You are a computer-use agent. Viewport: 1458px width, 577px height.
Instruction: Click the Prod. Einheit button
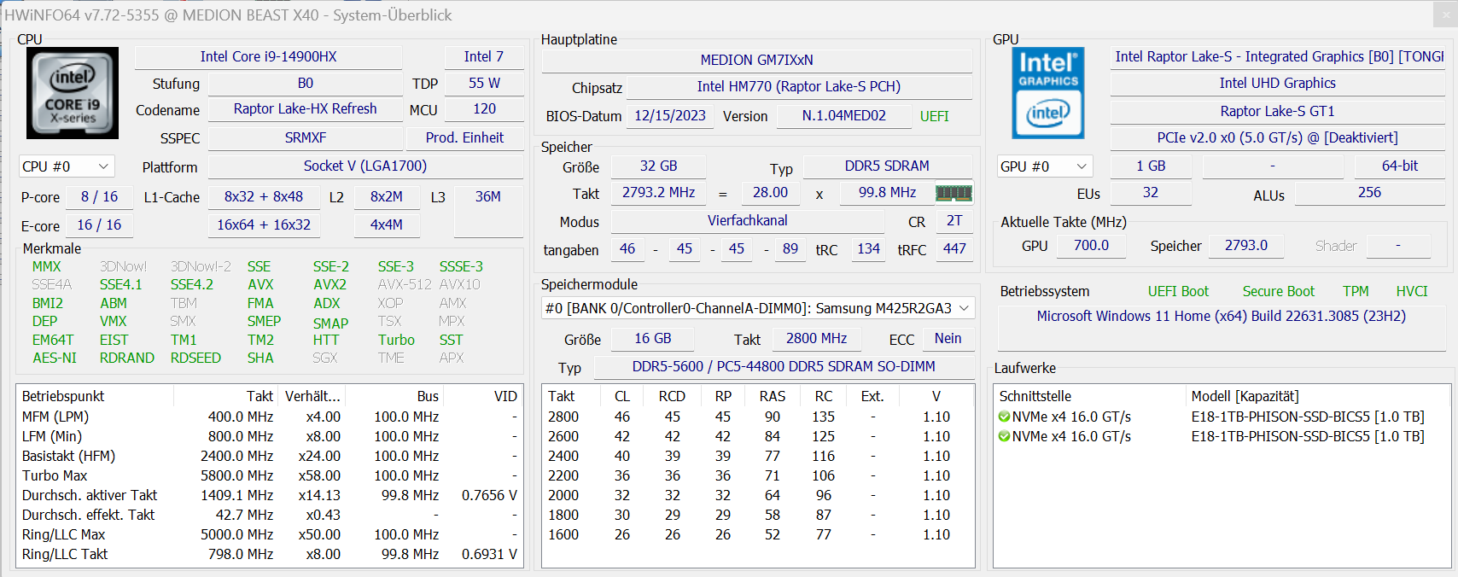click(464, 137)
